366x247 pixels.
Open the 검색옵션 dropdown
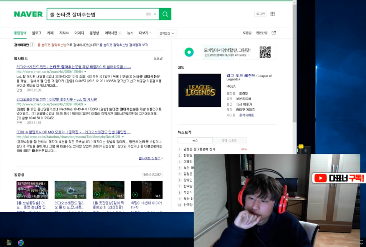pos(166,33)
